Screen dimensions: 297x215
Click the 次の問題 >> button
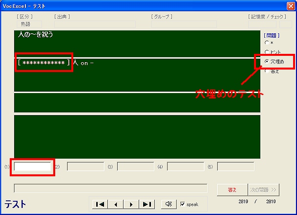coord(263,190)
